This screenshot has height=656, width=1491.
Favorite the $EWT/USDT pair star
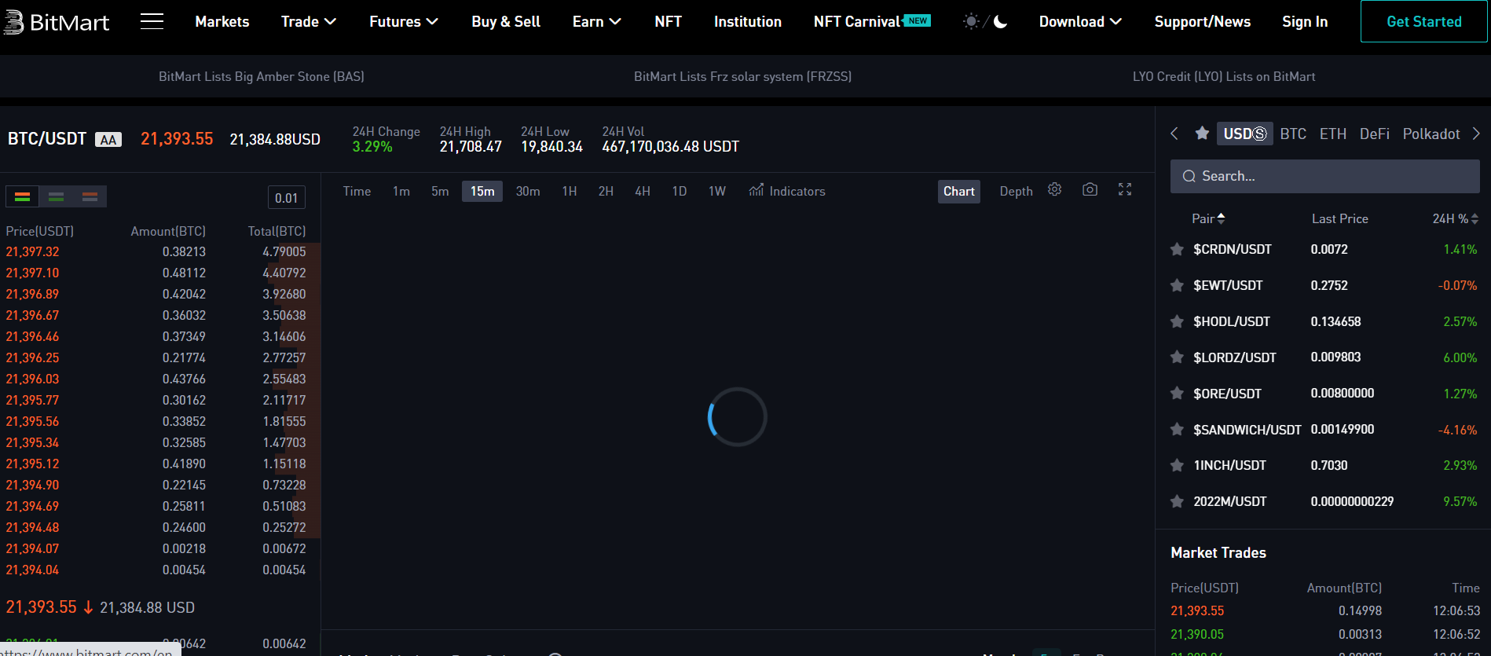coord(1177,286)
